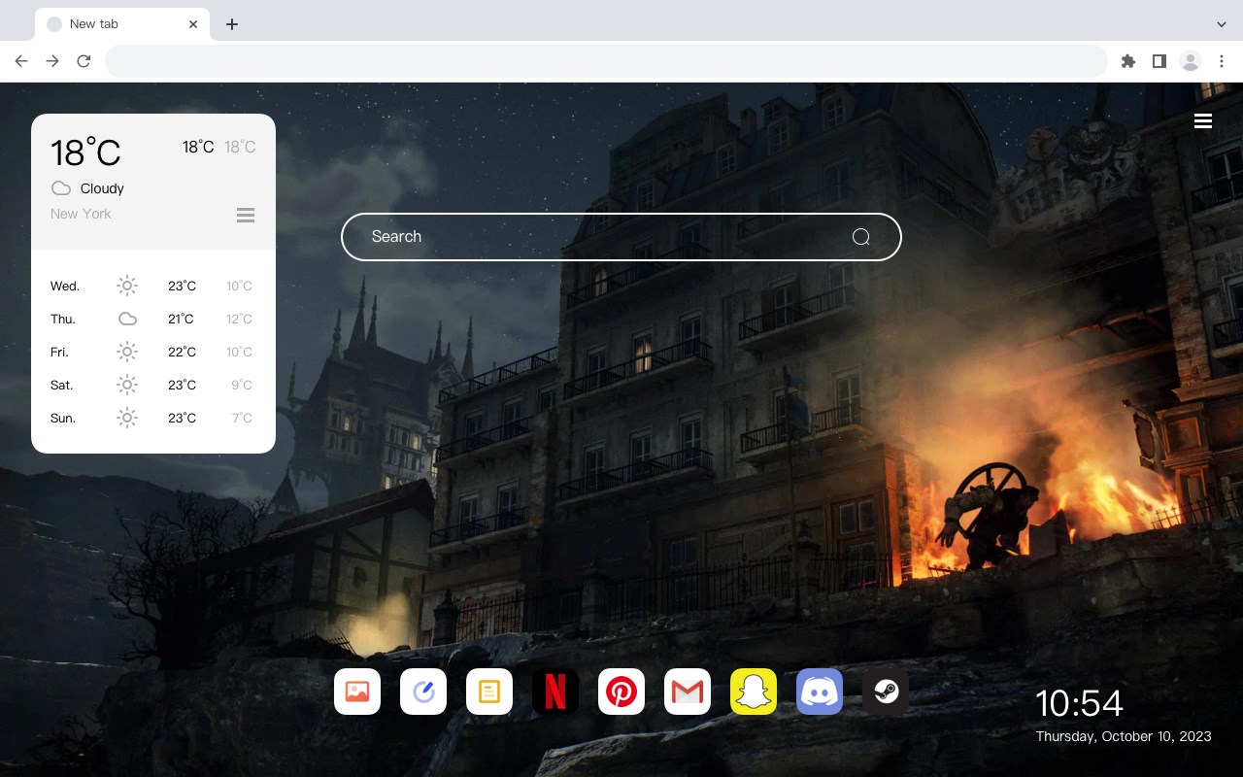
Task: Reload the current page
Action: (x=84, y=61)
